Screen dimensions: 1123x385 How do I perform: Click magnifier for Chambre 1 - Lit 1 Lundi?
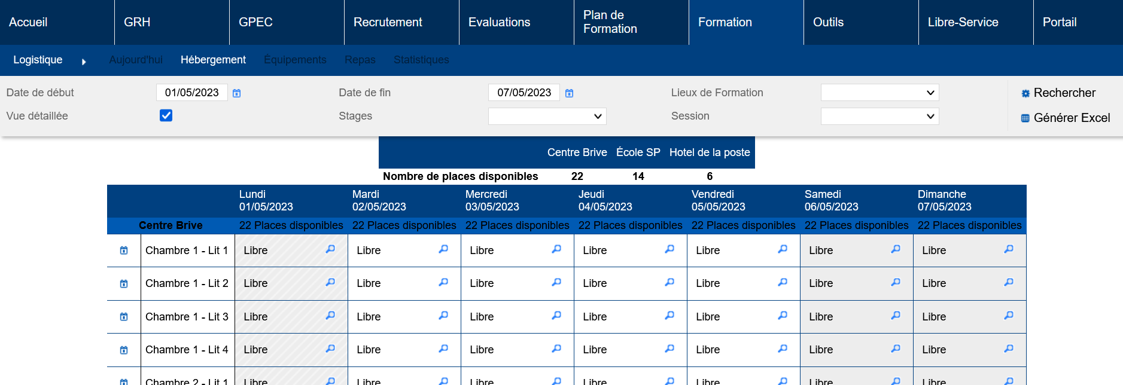[x=330, y=249]
